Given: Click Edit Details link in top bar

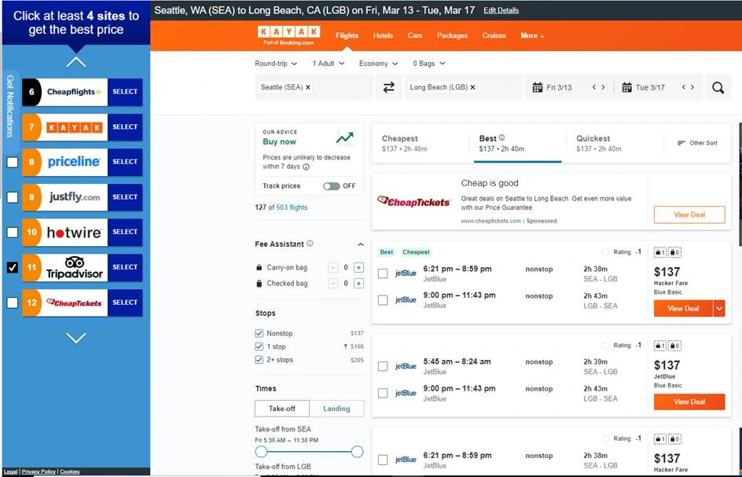Looking at the screenshot, I should [x=501, y=10].
